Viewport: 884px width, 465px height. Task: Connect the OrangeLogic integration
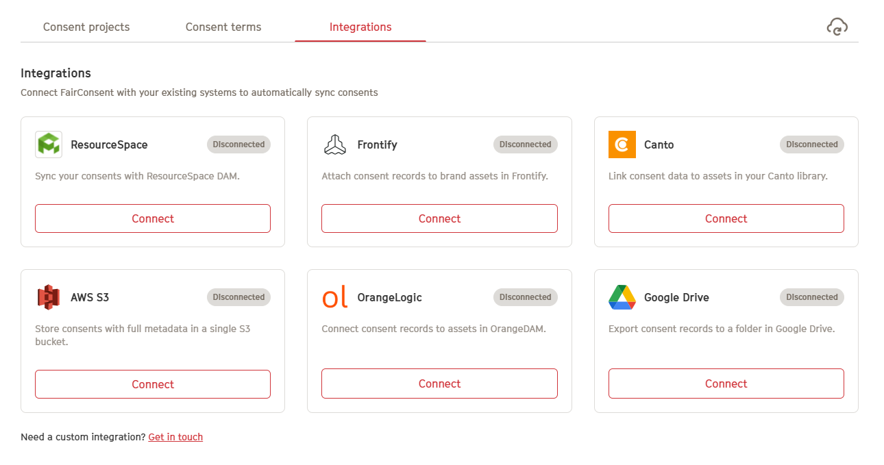point(439,384)
